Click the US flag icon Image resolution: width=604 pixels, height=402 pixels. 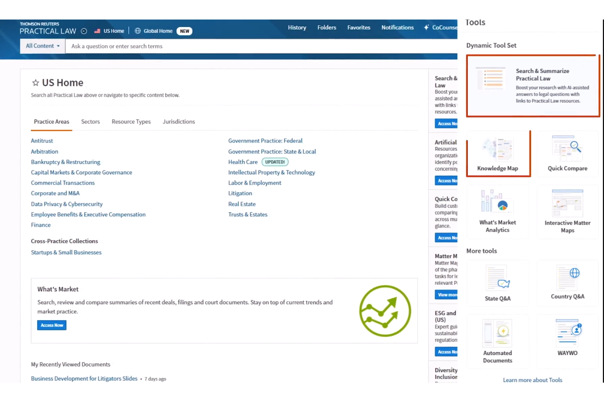coord(97,31)
